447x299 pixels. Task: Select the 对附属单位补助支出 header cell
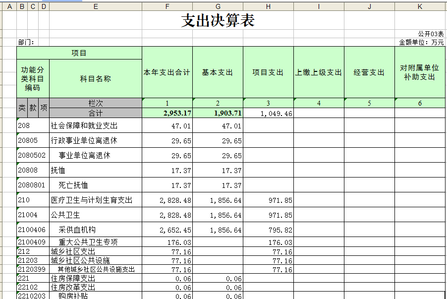coord(420,72)
